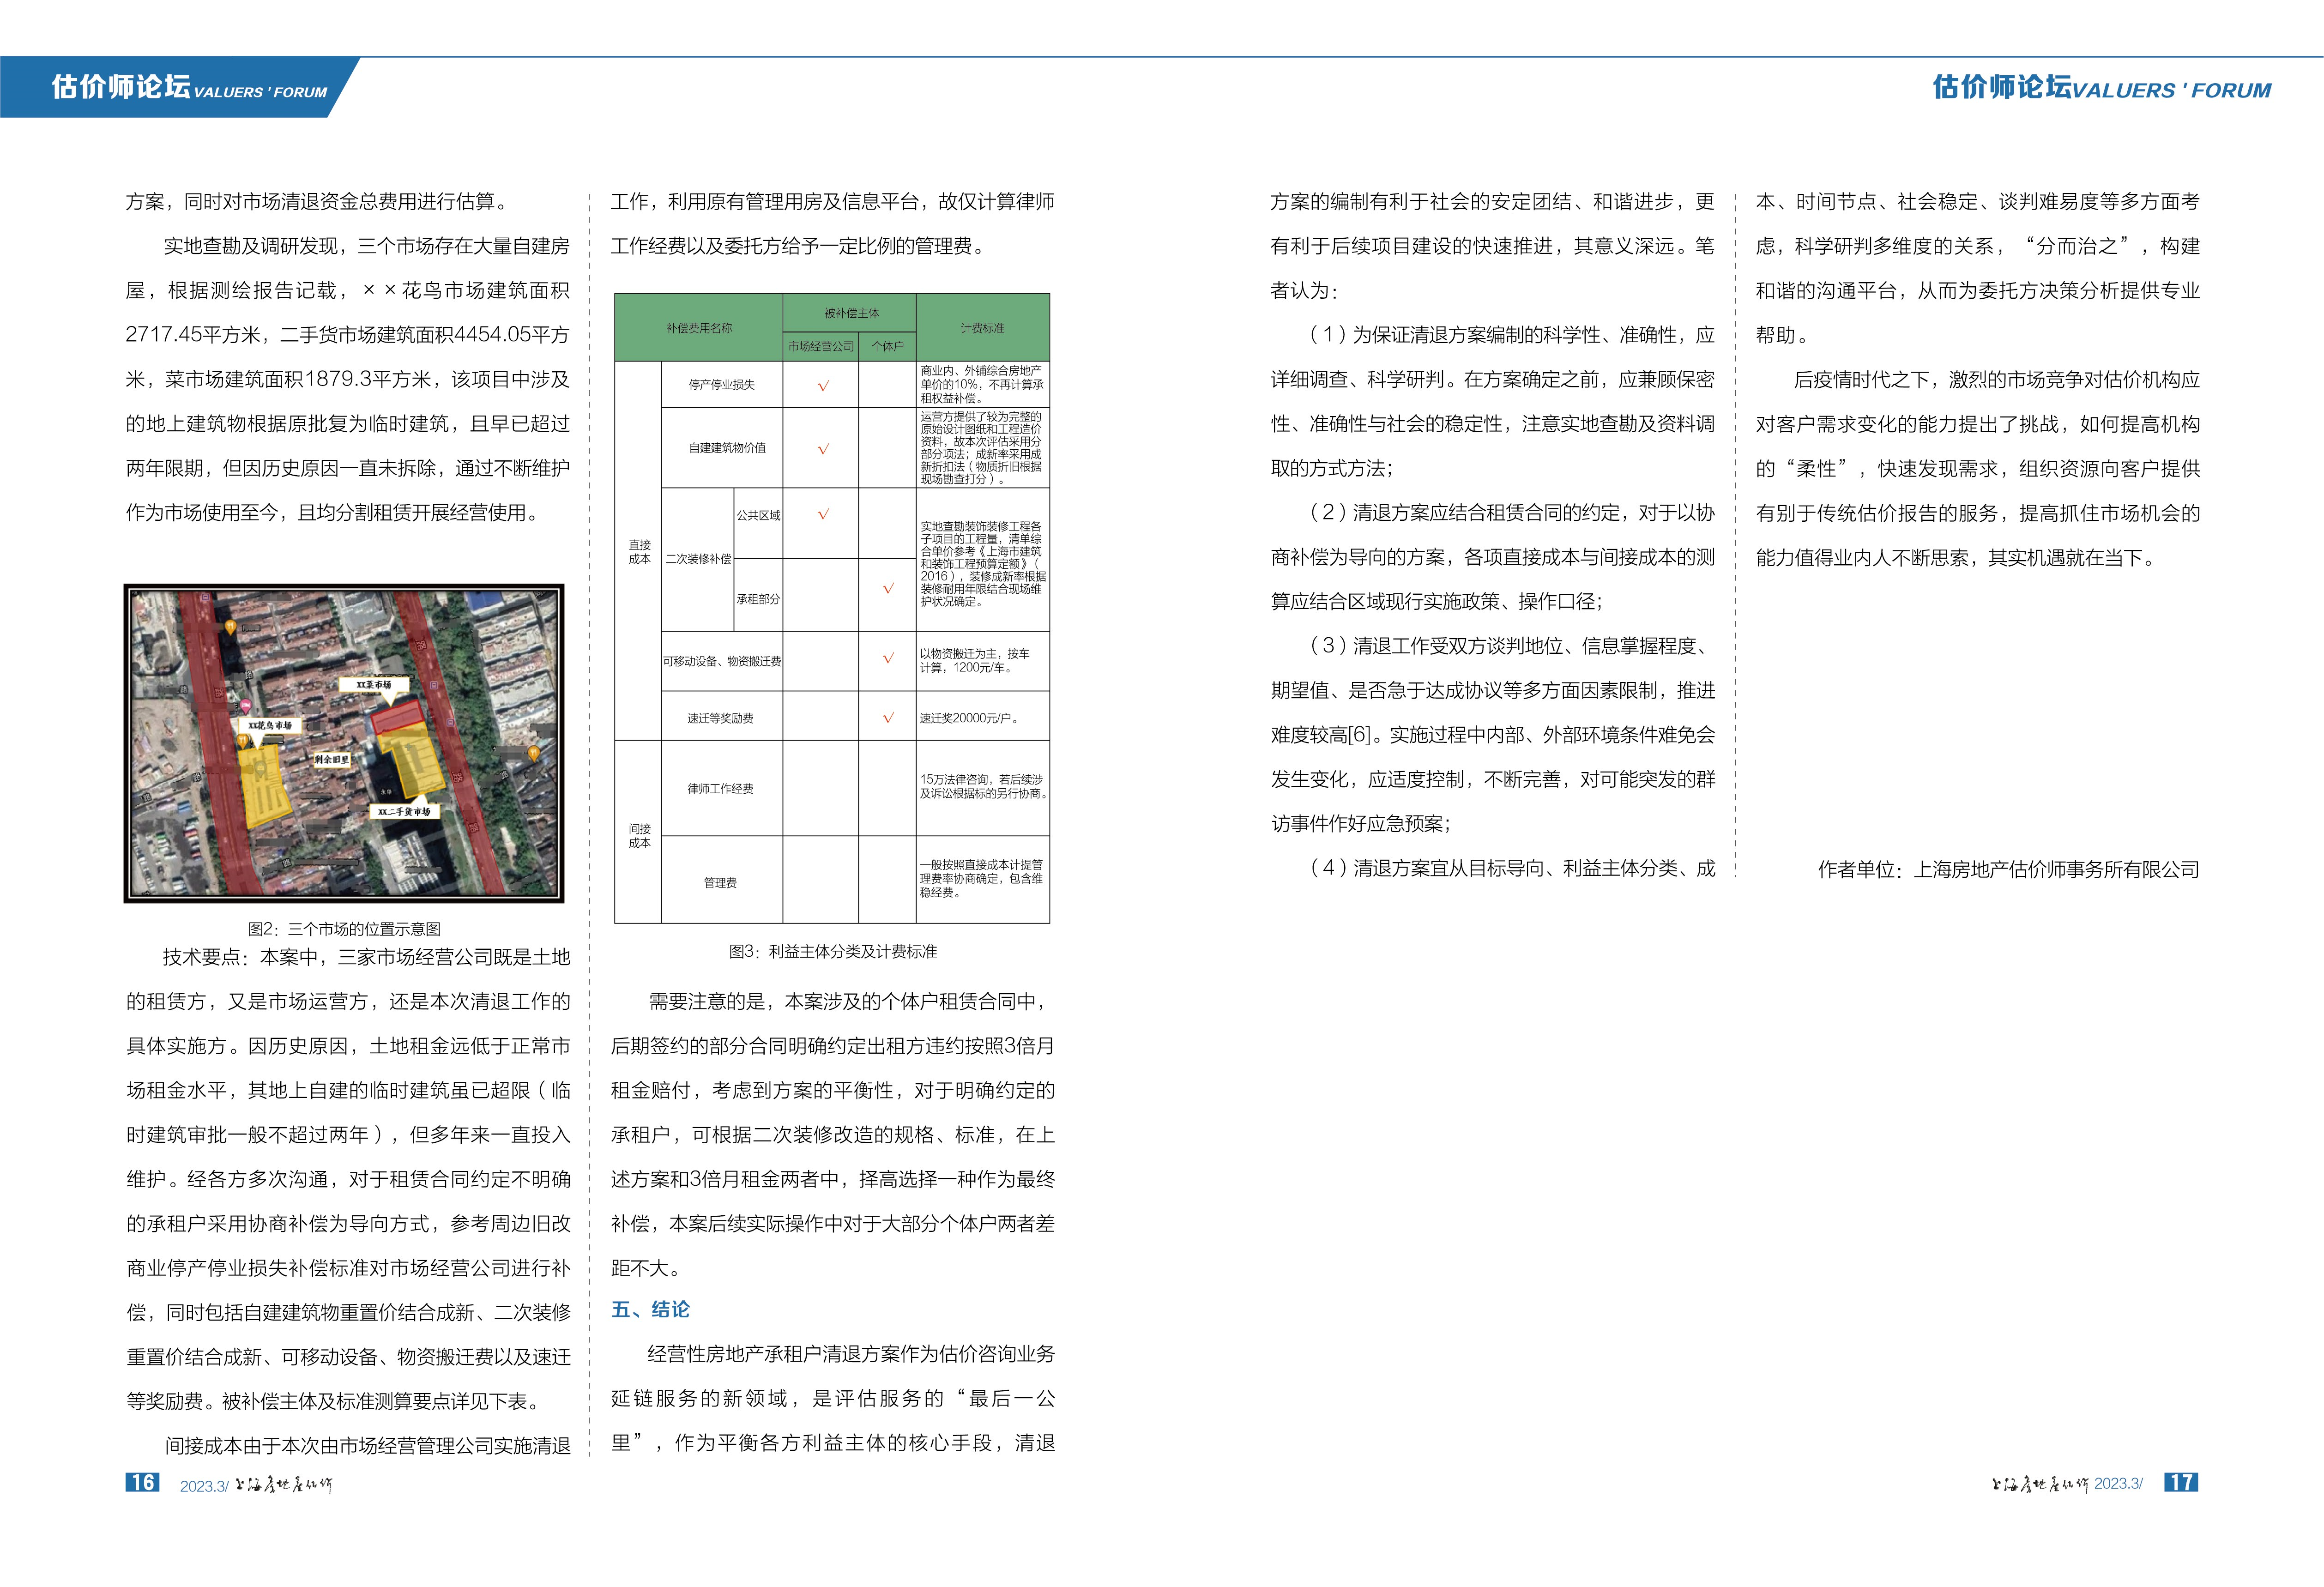
Task: Click the 停产停业损失 table cell
Action: 722,385
